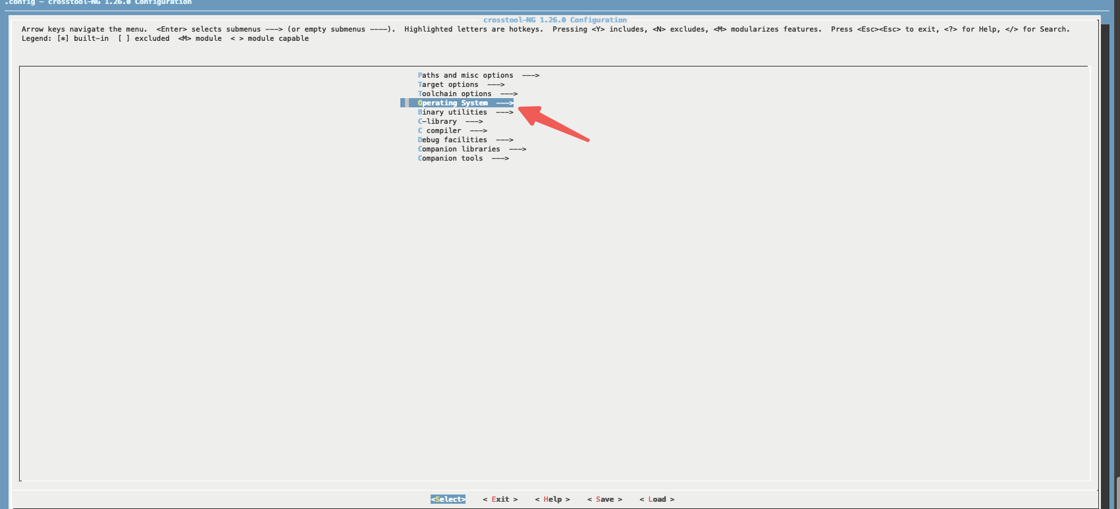This screenshot has height=509, width=1120.
Task: Open the Target options submenu
Action: point(461,84)
